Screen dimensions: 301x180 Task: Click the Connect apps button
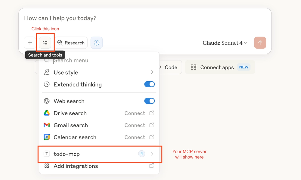pyautogui.click(x=220, y=67)
